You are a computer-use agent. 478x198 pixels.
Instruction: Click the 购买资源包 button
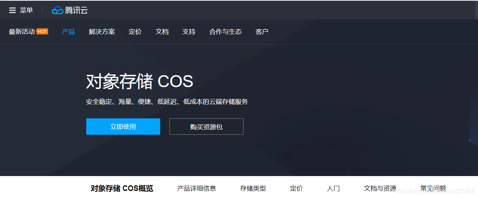click(x=207, y=127)
